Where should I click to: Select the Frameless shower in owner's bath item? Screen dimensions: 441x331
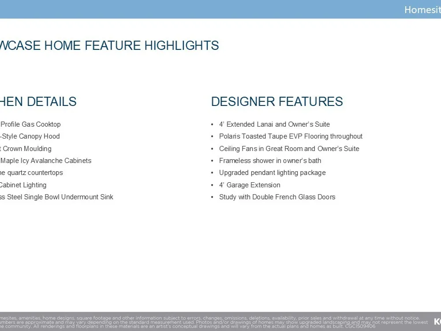point(270,161)
